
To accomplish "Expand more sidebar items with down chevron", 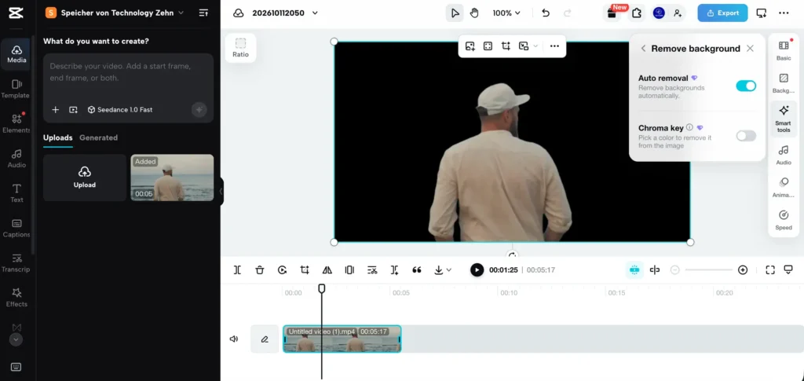I will (x=16, y=339).
